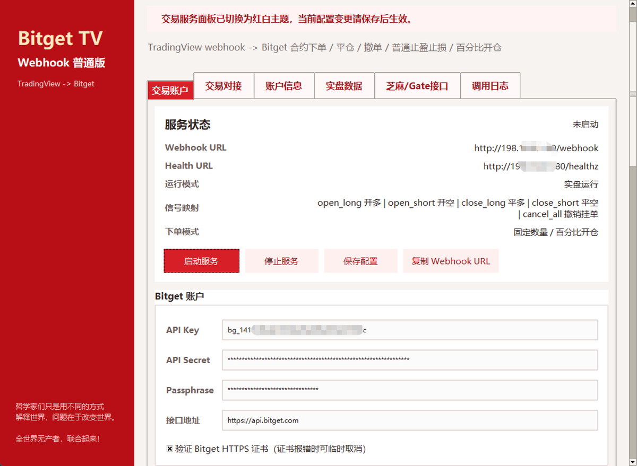This screenshot has width=637, height=466.
Task: Click the Bitget TV sidebar title
Action: pos(61,38)
